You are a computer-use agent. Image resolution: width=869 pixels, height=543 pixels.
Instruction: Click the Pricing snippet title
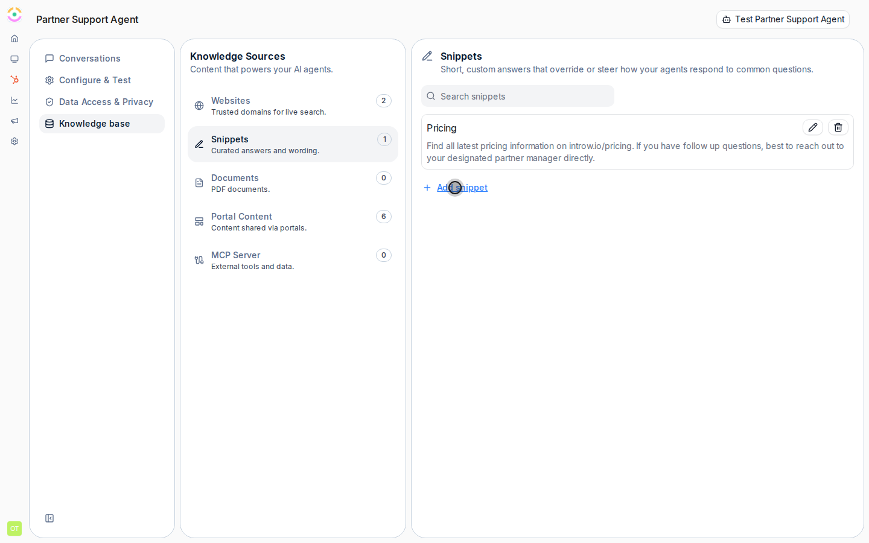tap(442, 128)
